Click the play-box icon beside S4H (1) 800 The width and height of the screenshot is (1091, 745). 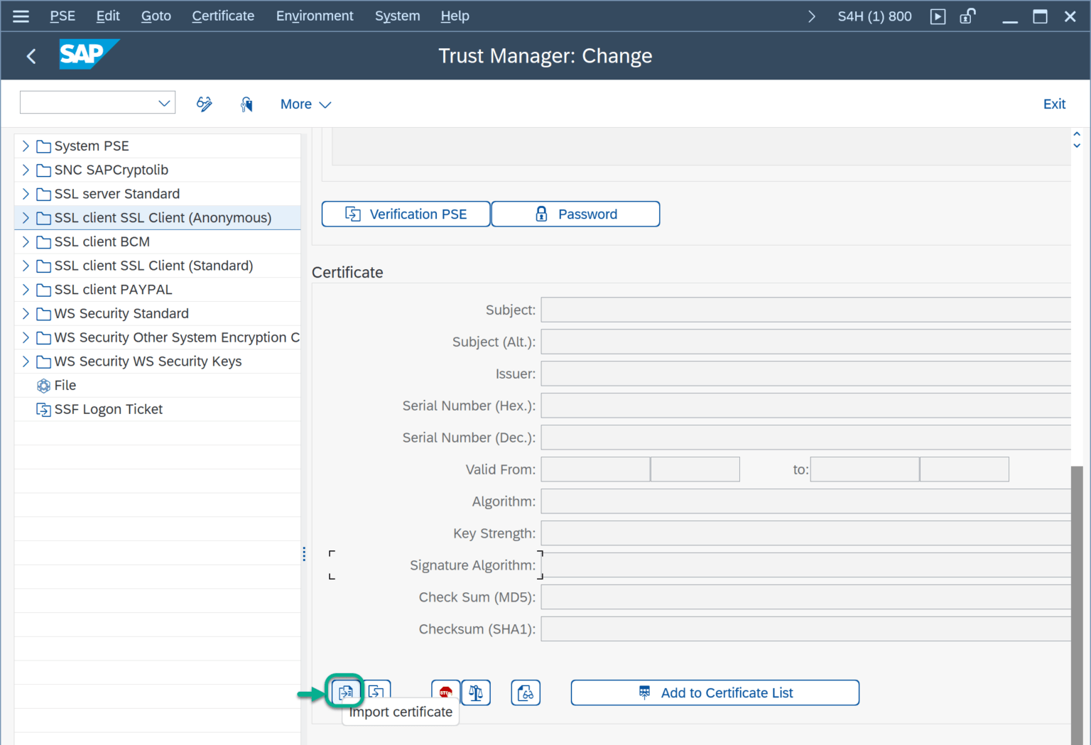click(x=938, y=16)
